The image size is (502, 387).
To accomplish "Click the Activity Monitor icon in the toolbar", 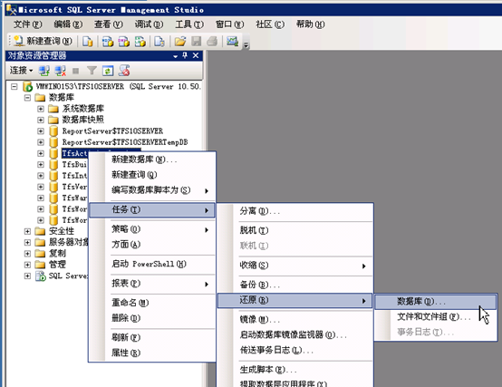I will point(233,42).
